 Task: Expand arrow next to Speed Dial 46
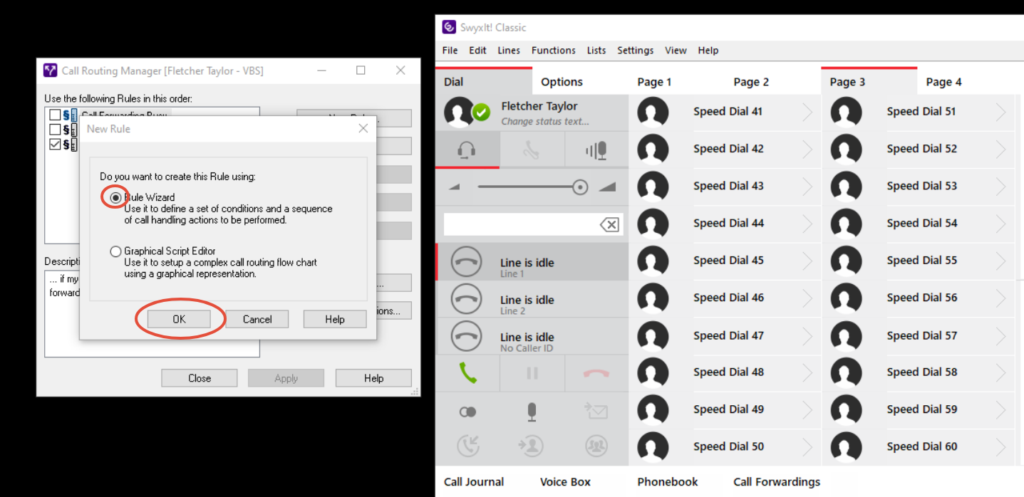click(807, 298)
